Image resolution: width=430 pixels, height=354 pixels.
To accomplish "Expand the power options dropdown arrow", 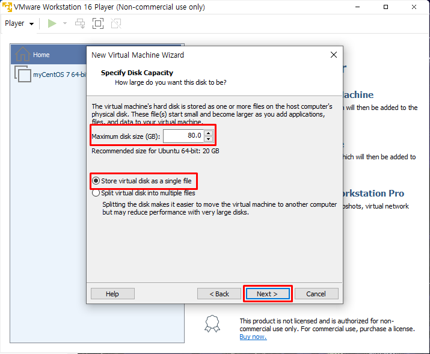I will coord(65,23).
